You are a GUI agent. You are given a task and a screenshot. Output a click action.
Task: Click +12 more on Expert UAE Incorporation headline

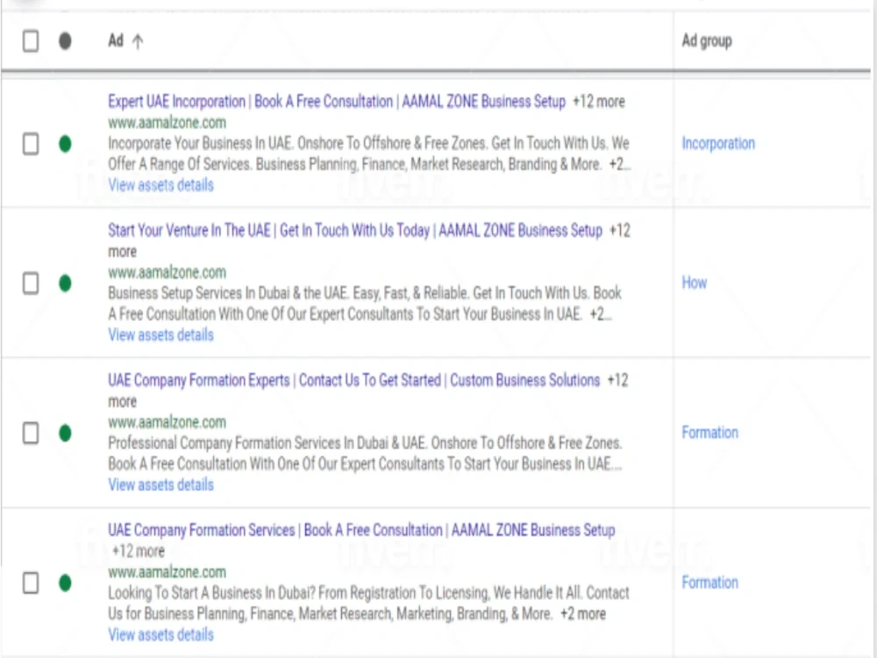[x=599, y=102]
